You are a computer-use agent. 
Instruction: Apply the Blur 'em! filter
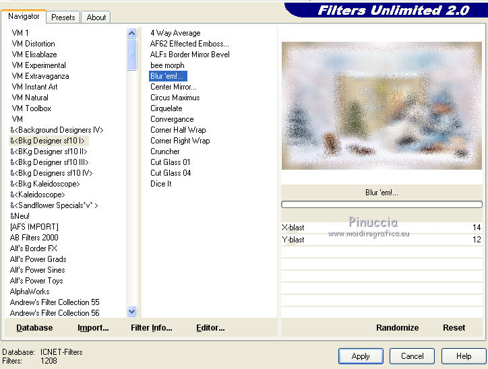(x=361, y=356)
